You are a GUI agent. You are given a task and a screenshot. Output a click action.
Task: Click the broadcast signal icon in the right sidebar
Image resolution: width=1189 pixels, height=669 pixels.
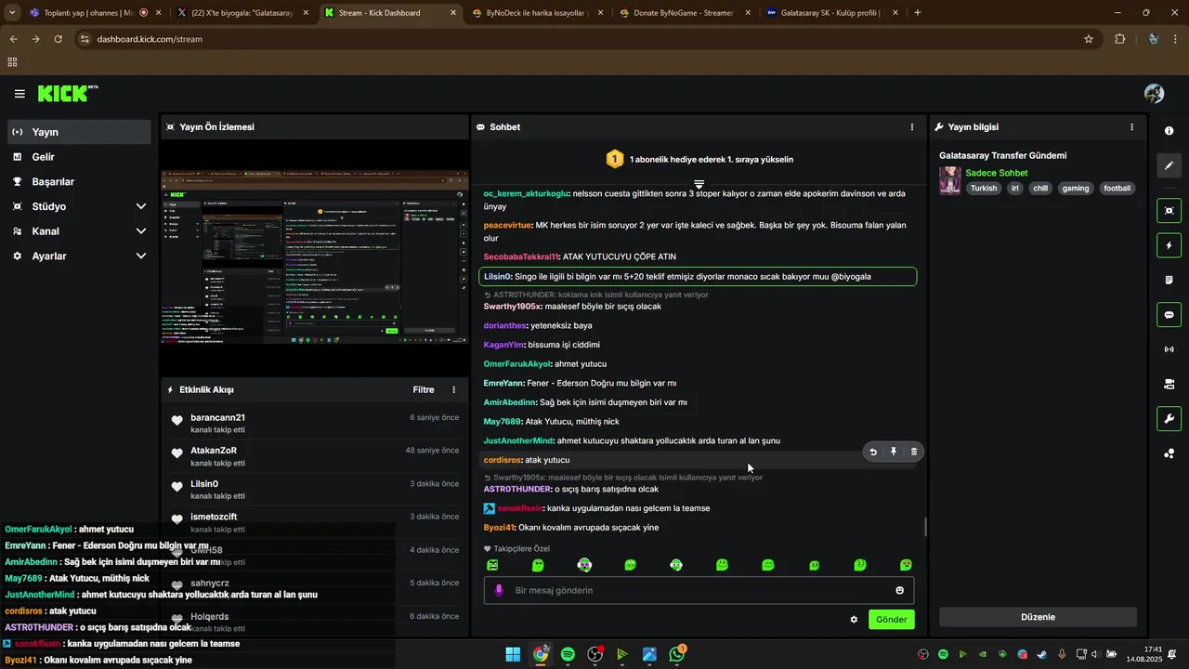(1169, 349)
